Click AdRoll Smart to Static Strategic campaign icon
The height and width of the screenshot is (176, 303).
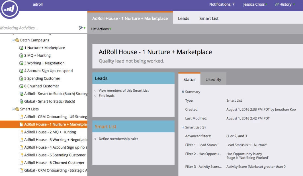tap(21, 94)
